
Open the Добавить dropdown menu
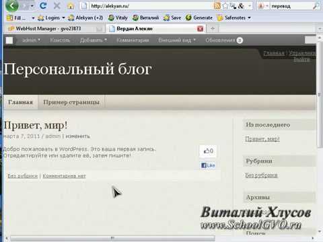(x=94, y=40)
